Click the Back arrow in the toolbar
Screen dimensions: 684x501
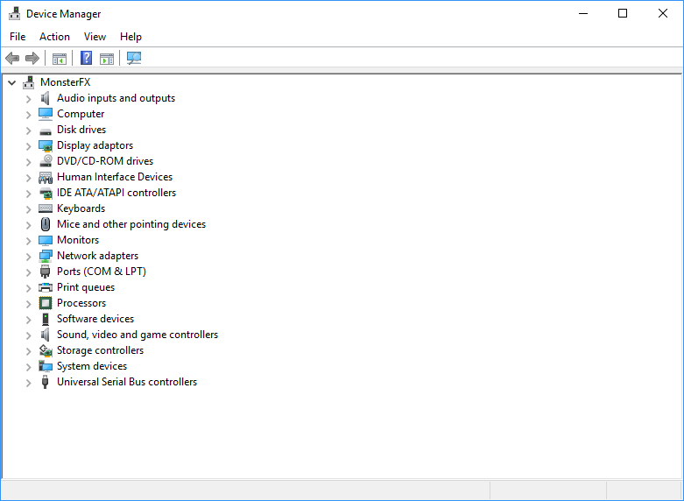point(12,59)
